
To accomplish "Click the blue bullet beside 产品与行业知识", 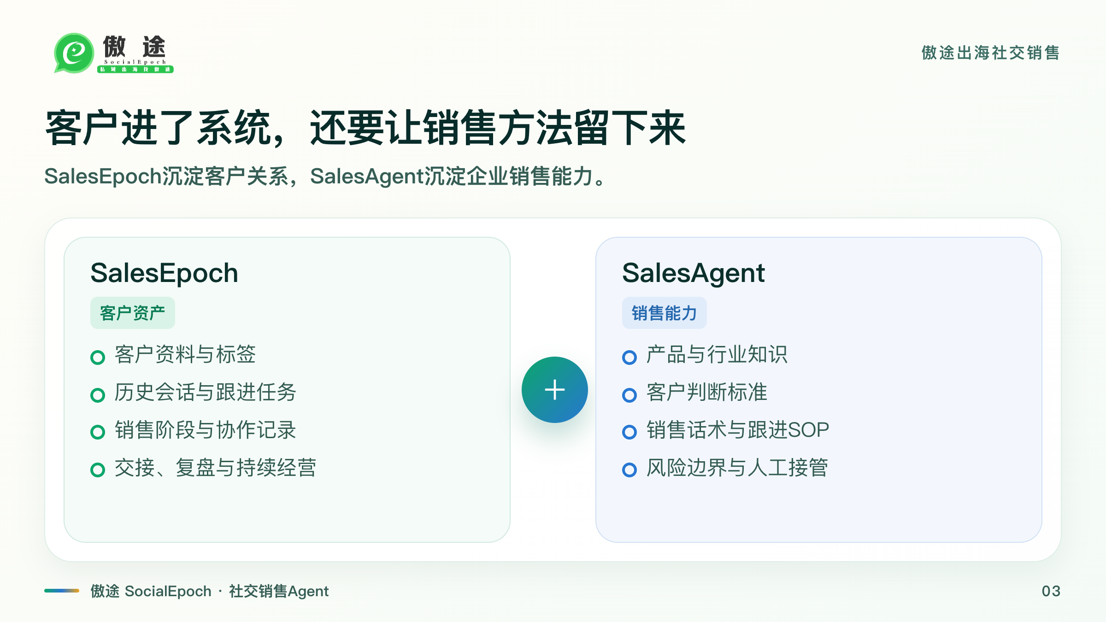I will pos(629,357).
